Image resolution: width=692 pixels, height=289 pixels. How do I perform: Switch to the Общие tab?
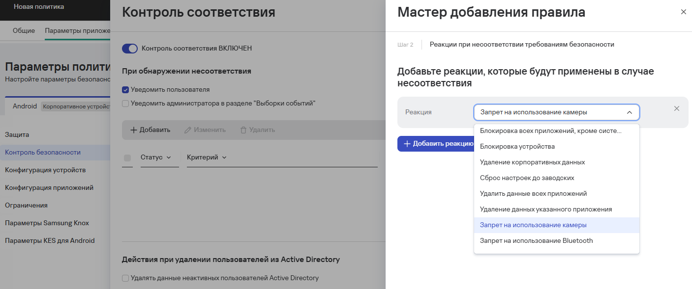pyautogui.click(x=24, y=30)
